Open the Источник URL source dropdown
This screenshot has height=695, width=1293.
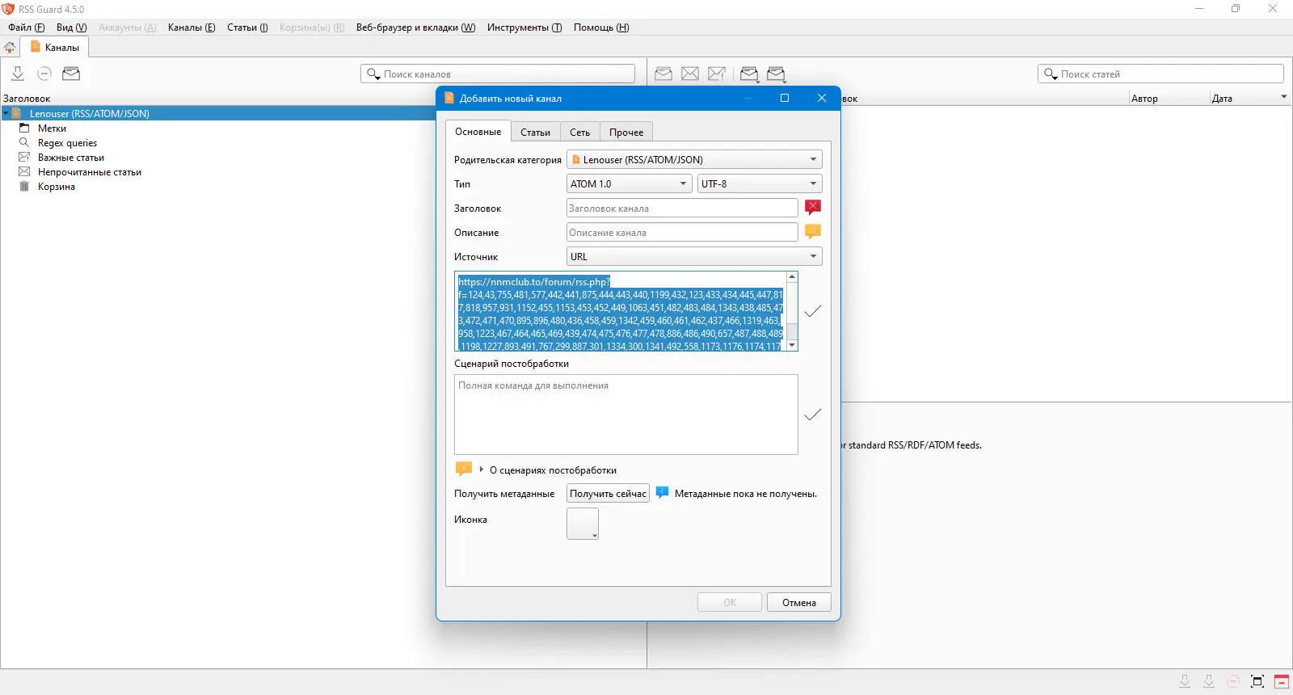[x=694, y=256]
